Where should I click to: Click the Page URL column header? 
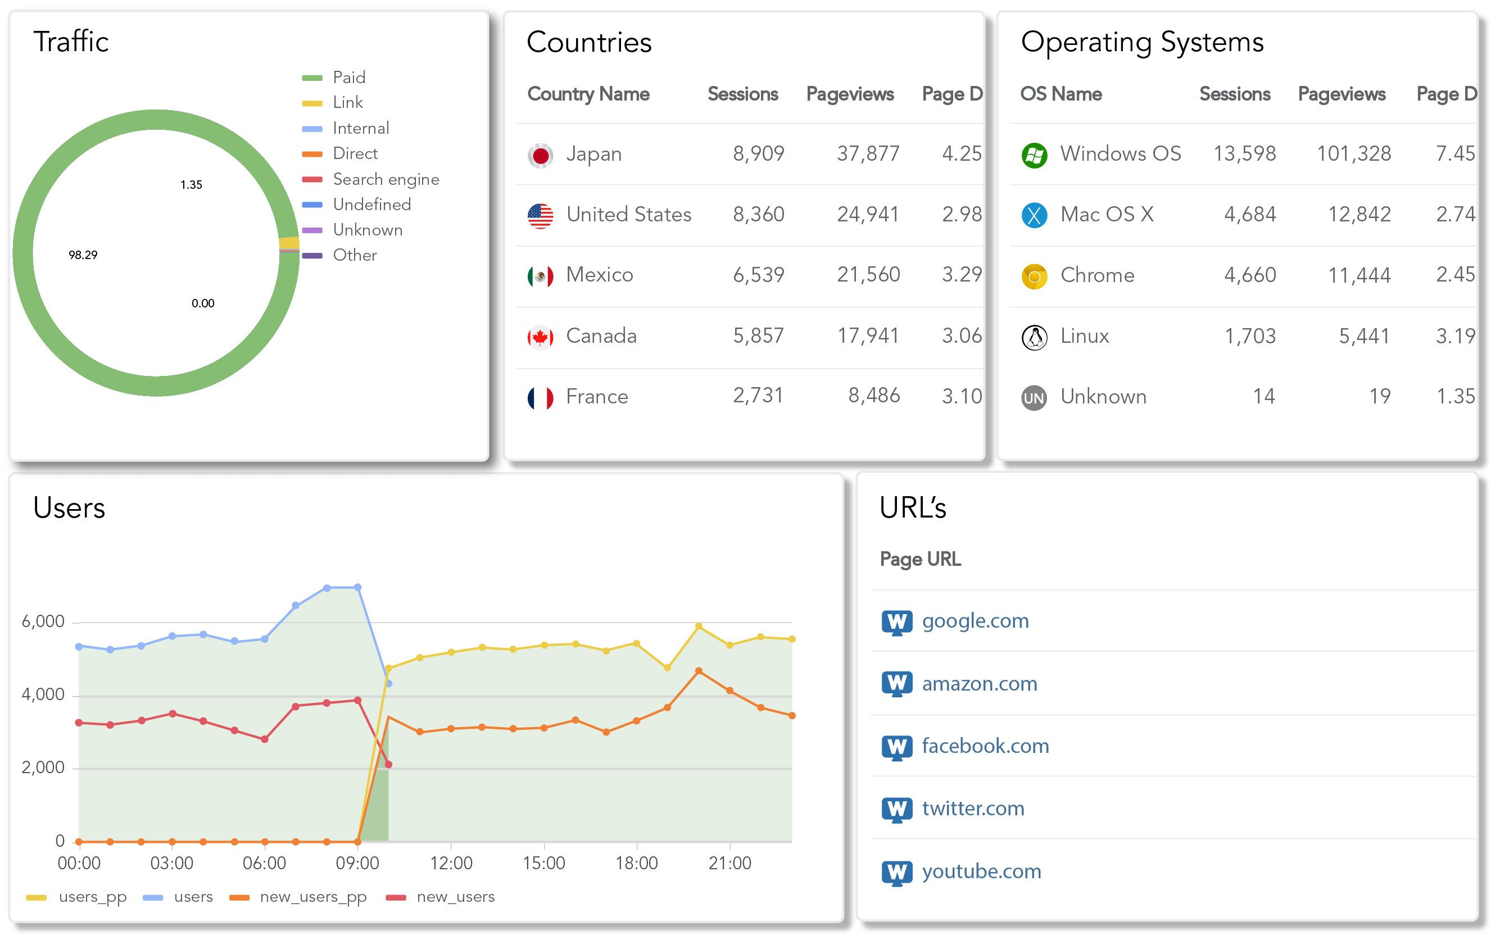[920, 559]
